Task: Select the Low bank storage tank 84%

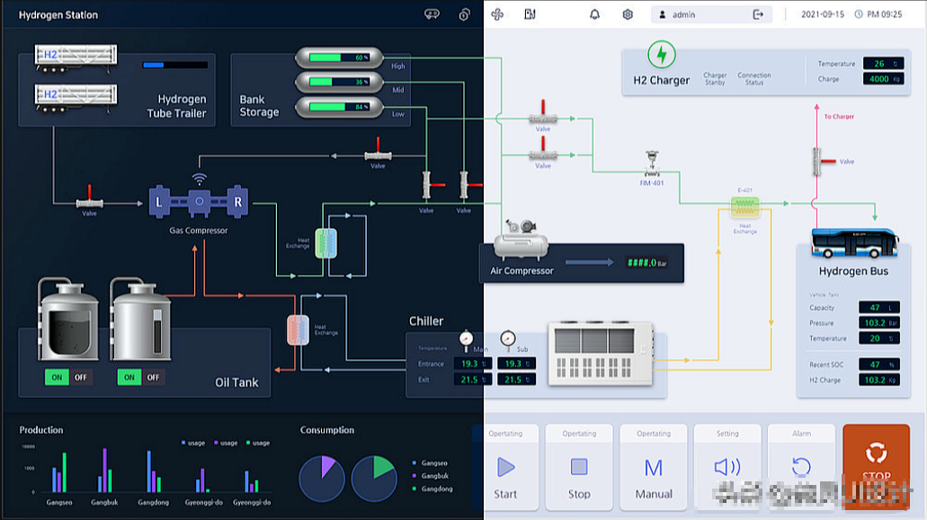Action: (x=339, y=107)
